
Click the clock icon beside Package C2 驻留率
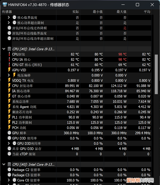click(9, 169)
